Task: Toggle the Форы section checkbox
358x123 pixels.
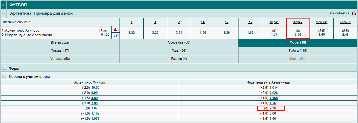Action: [x=4, y=68]
